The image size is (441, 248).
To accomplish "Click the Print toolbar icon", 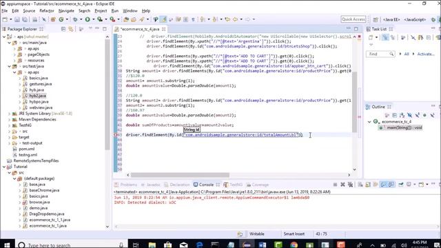I will [x=34, y=19].
